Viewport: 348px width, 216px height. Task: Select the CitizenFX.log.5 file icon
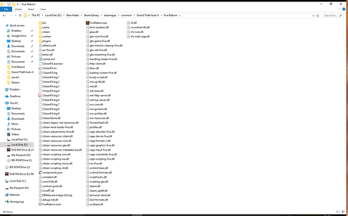click(40, 96)
